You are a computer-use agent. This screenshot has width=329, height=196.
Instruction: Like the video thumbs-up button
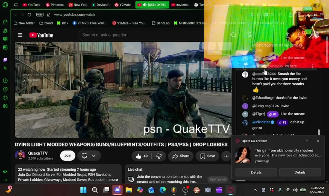[x=142, y=156]
